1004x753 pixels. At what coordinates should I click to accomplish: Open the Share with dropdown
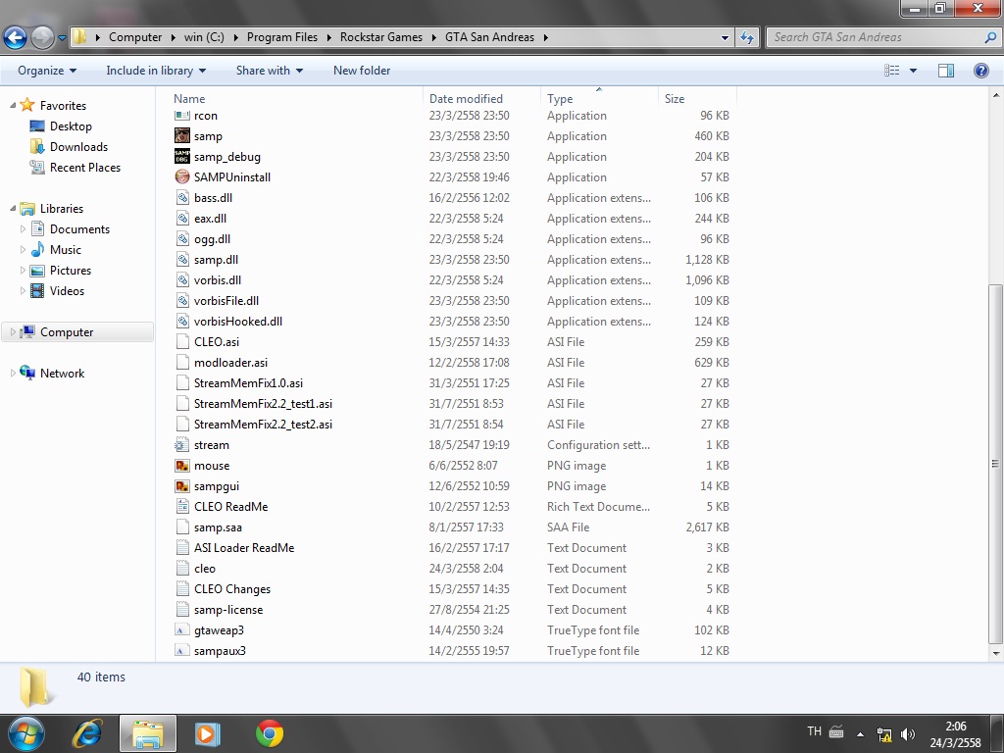coord(270,71)
